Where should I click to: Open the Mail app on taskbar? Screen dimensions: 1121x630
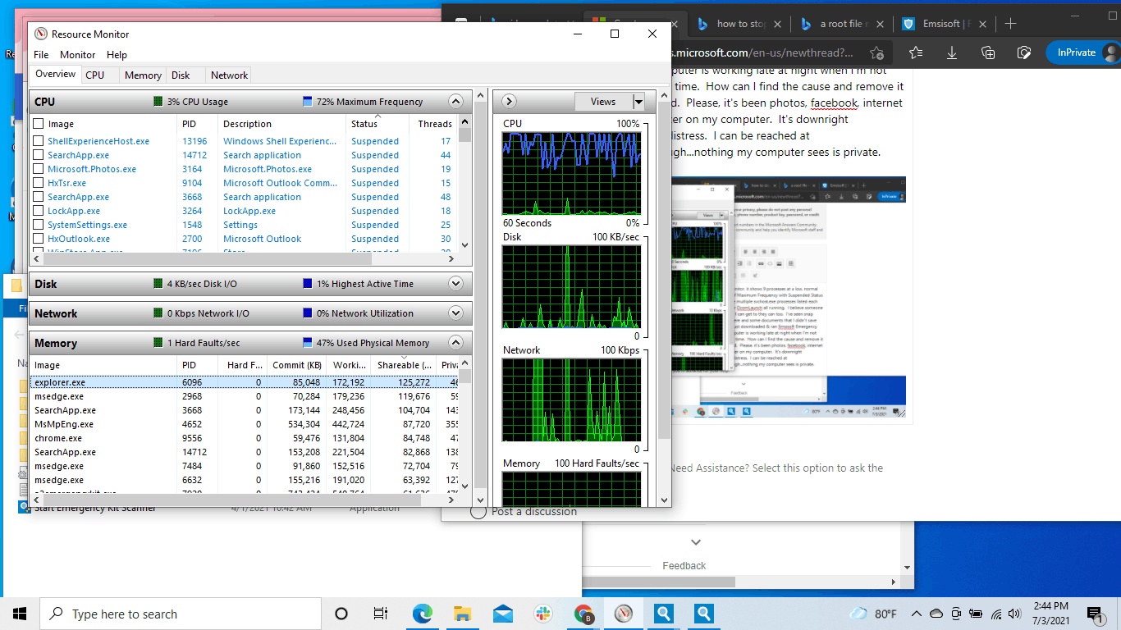[x=503, y=614]
